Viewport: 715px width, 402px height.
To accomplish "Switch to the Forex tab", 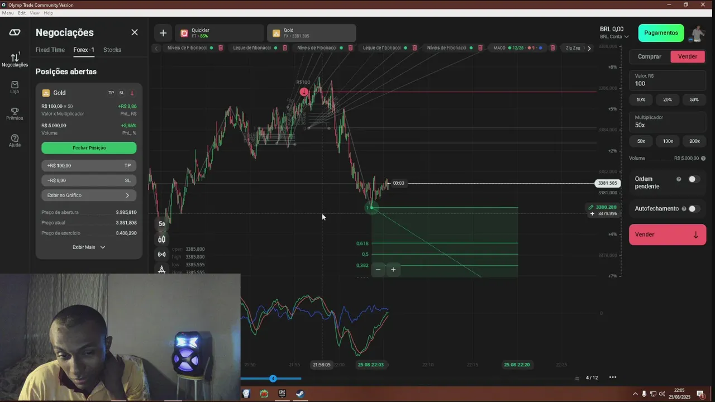I will pyautogui.click(x=84, y=50).
